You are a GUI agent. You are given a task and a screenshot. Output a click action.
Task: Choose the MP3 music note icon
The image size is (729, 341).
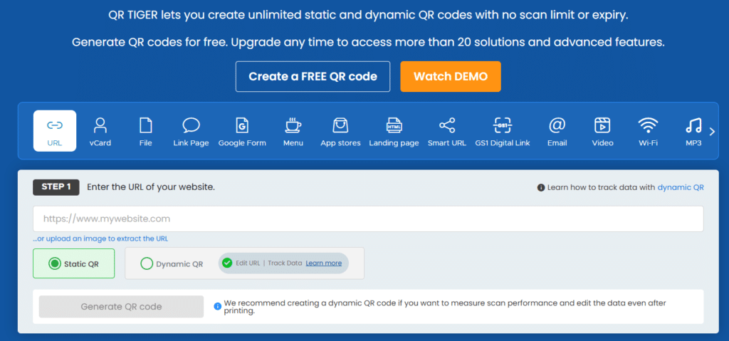click(x=693, y=125)
